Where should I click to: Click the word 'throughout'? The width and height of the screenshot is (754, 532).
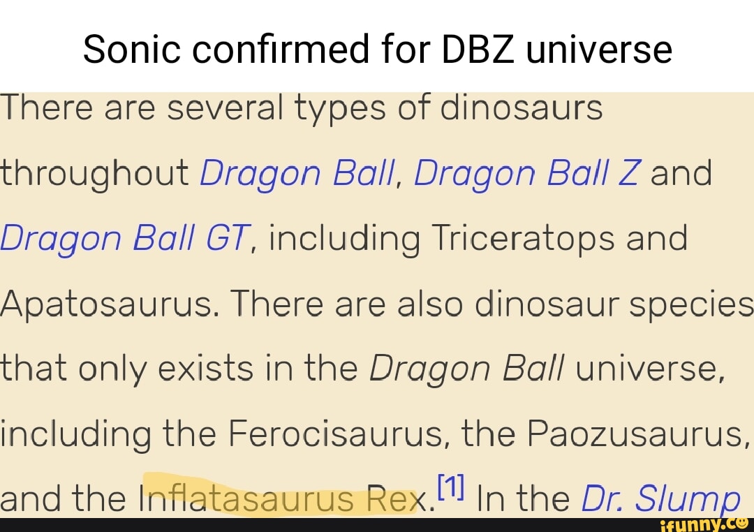[x=95, y=174]
